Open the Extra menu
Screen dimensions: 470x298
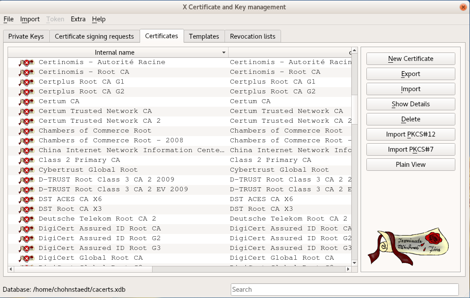[x=78, y=19]
